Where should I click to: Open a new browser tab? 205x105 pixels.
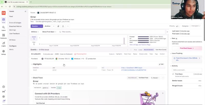point(31,2)
